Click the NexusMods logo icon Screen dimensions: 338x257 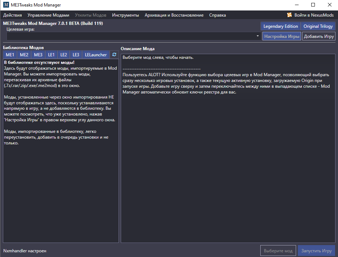pyautogui.click(x=289, y=15)
